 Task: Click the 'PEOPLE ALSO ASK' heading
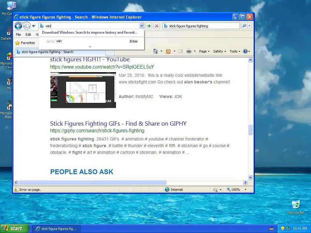tap(82, 172)
